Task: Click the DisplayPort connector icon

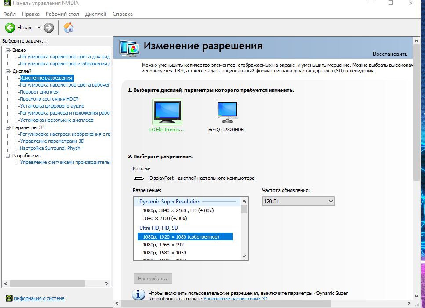Action: [x=139, y=178]
